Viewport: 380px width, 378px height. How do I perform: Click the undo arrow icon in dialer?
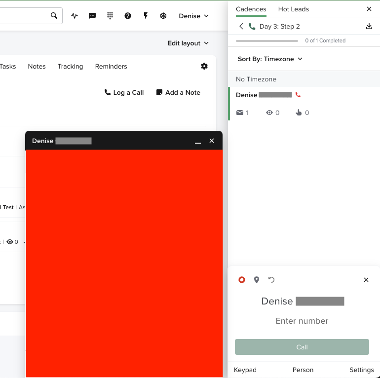point(271,280)
